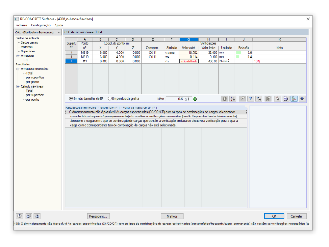Viewport: 329px width, 247px height.
Task: Click the 'não definido' cell
Action: point(189,62)
